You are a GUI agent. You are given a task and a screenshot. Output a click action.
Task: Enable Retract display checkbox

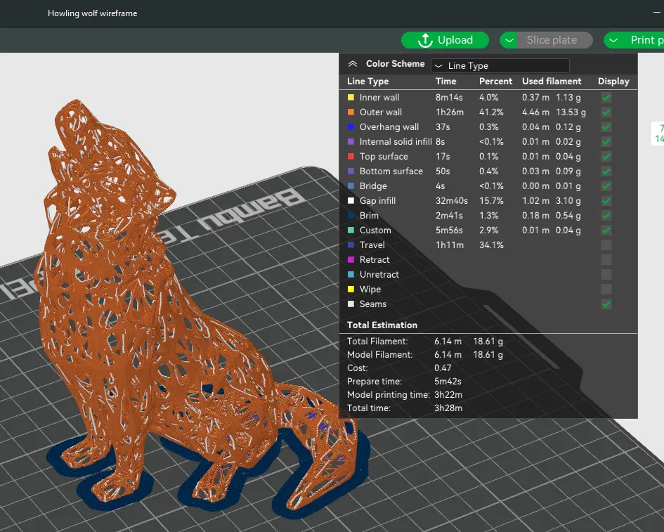coord(606,259)
